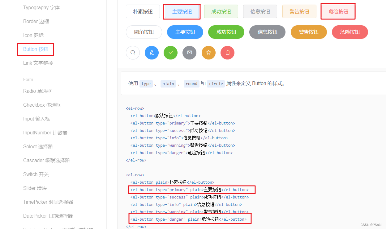Open Checkbox 多选框 sidebar link
The width and height of the screenshot is (386, 229).
42,105
